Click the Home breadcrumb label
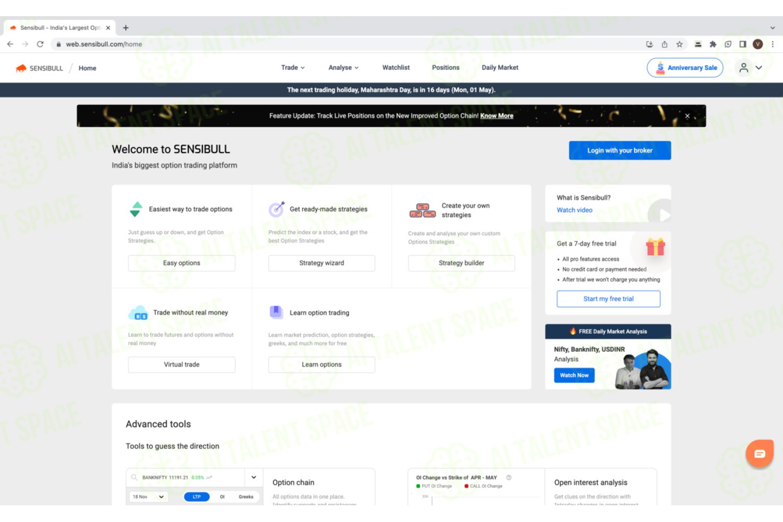 click(x=87, y=68)
